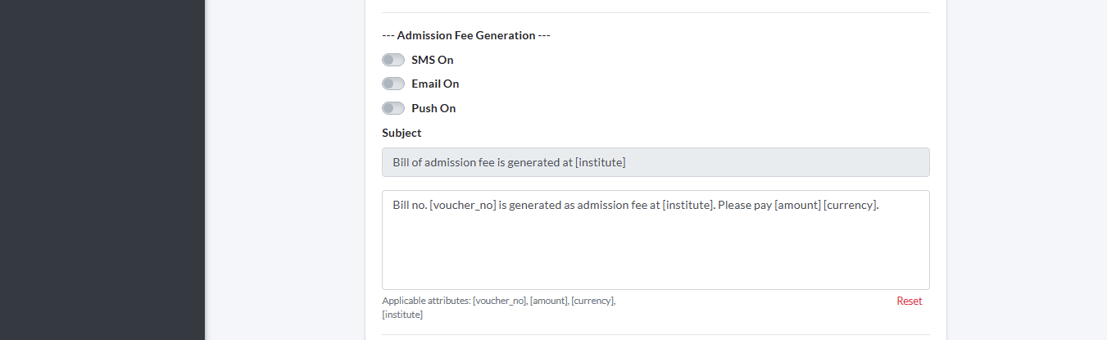1107x340 pixels.
Task: Focus the admission fee message body textarea
Action: pyautogui.click(x=656, y=246)
